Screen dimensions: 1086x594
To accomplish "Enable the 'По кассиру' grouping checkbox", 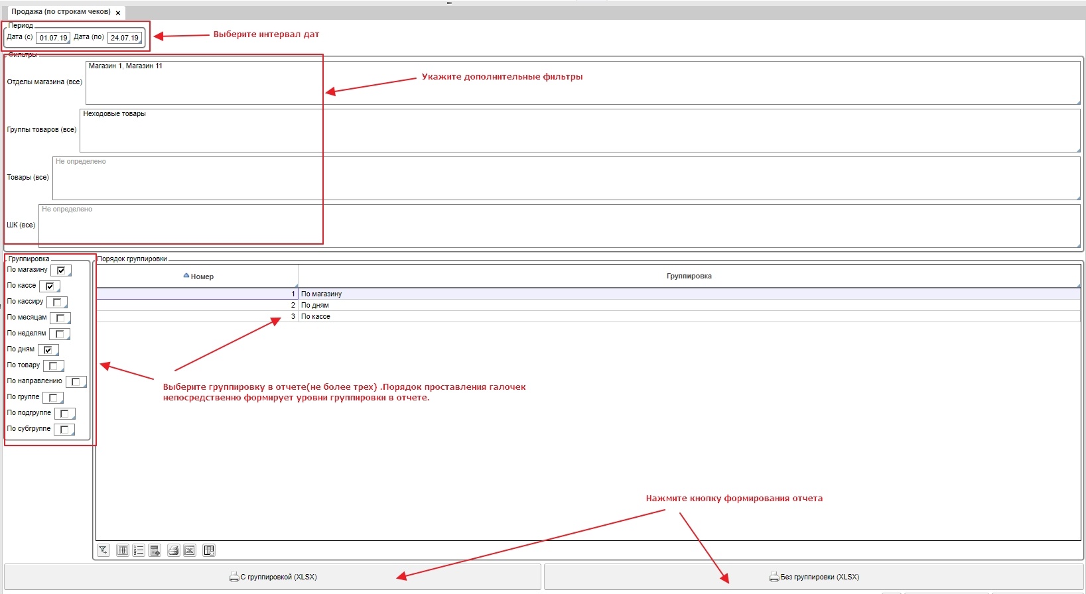I will pos(57,302).
